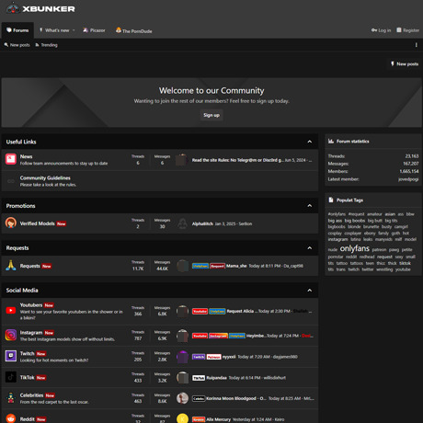The height and width of the screenshot is (423, 423).
Task: Select the Youtubers forum icon
Action: tap(11, 311)
